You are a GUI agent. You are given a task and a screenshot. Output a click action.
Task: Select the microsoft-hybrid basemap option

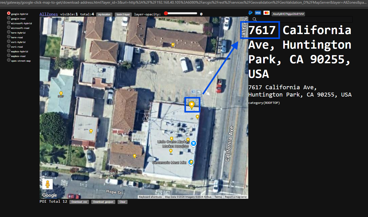coord(9,23)
